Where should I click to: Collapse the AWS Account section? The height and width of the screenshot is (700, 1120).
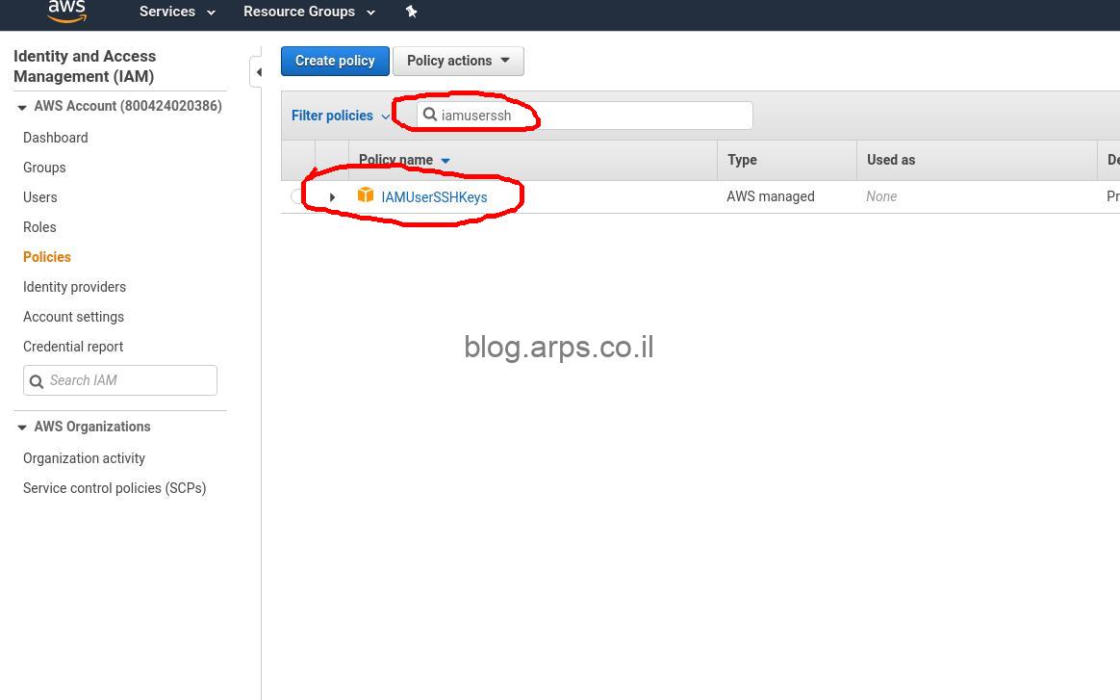tap(22, 107)
